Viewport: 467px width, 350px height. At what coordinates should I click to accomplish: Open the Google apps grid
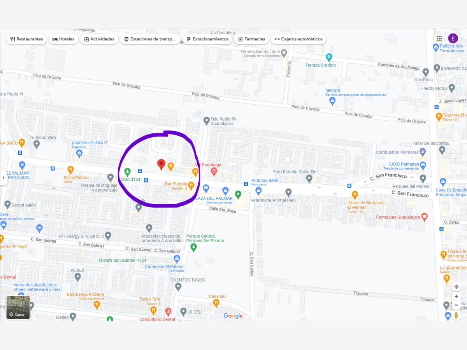pos(439,38)
